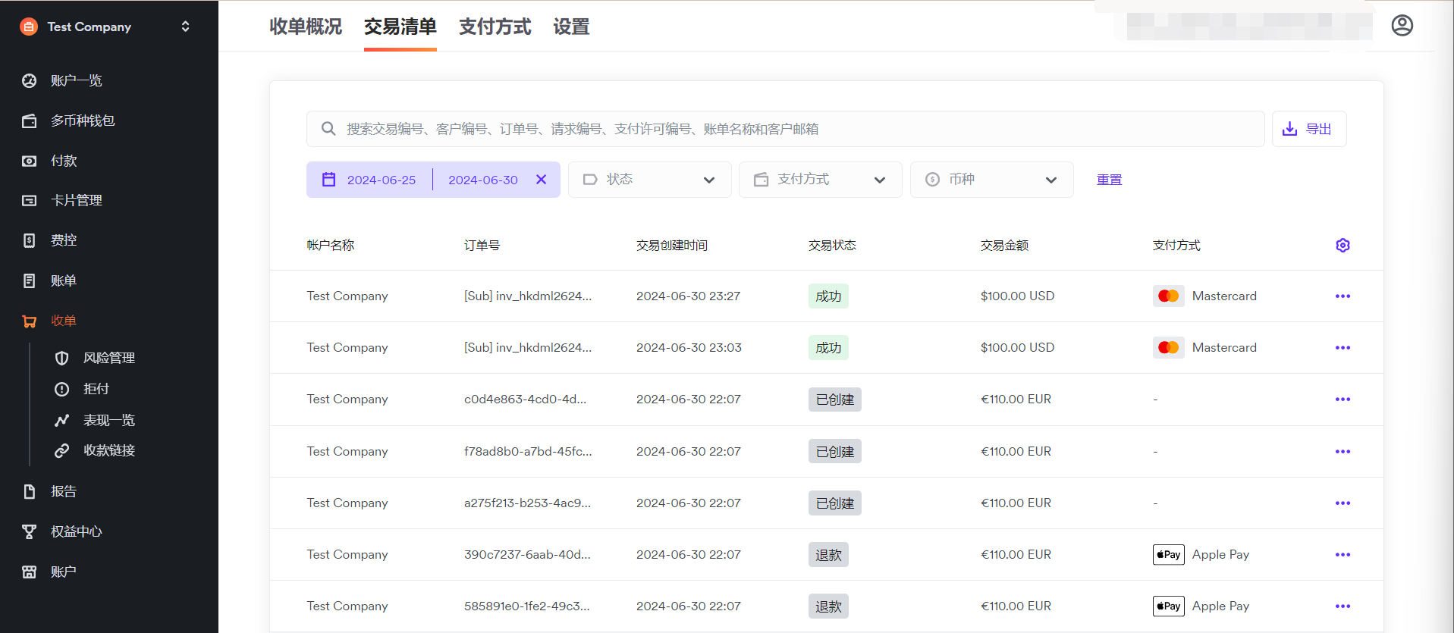The width and height of the screenshot is (1454, 633).
Task: Open 卡片管理 in the sidebar
Action: [x=76, y=200]
